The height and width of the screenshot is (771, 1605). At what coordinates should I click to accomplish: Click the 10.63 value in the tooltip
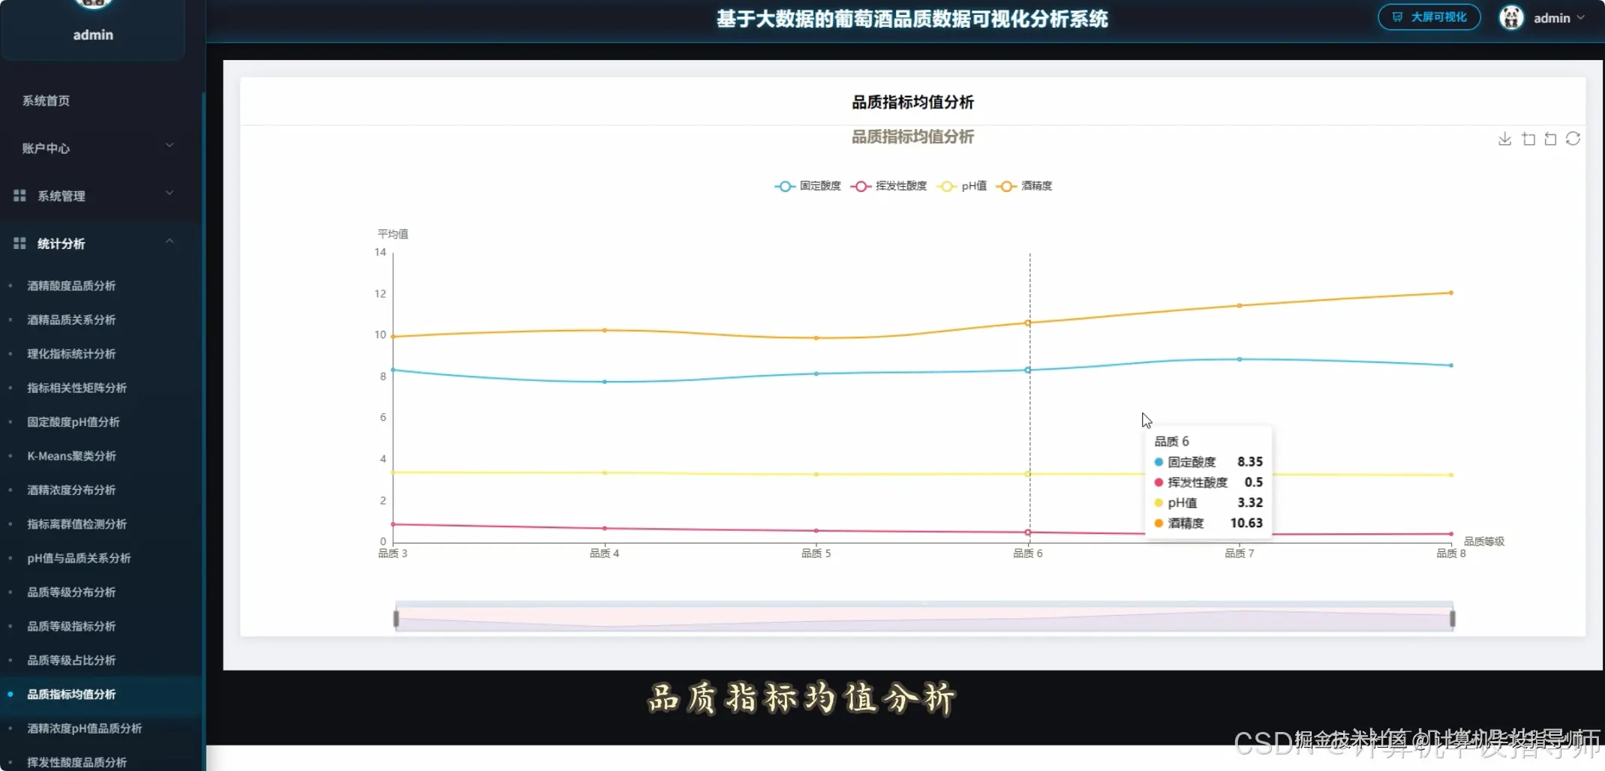(x=1246, y=523)
